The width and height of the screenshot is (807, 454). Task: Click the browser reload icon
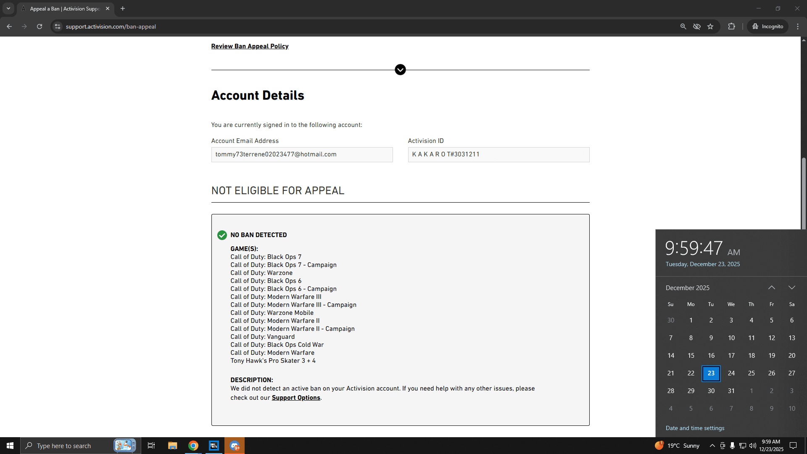40,26
